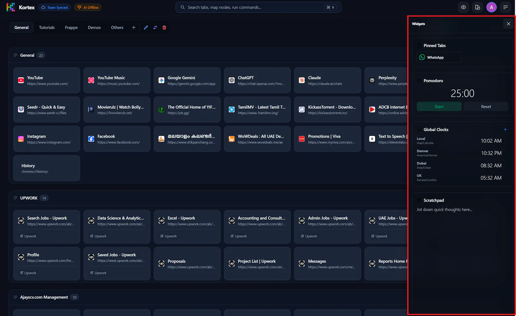Click lines icon beside General section title

(15, 55)
